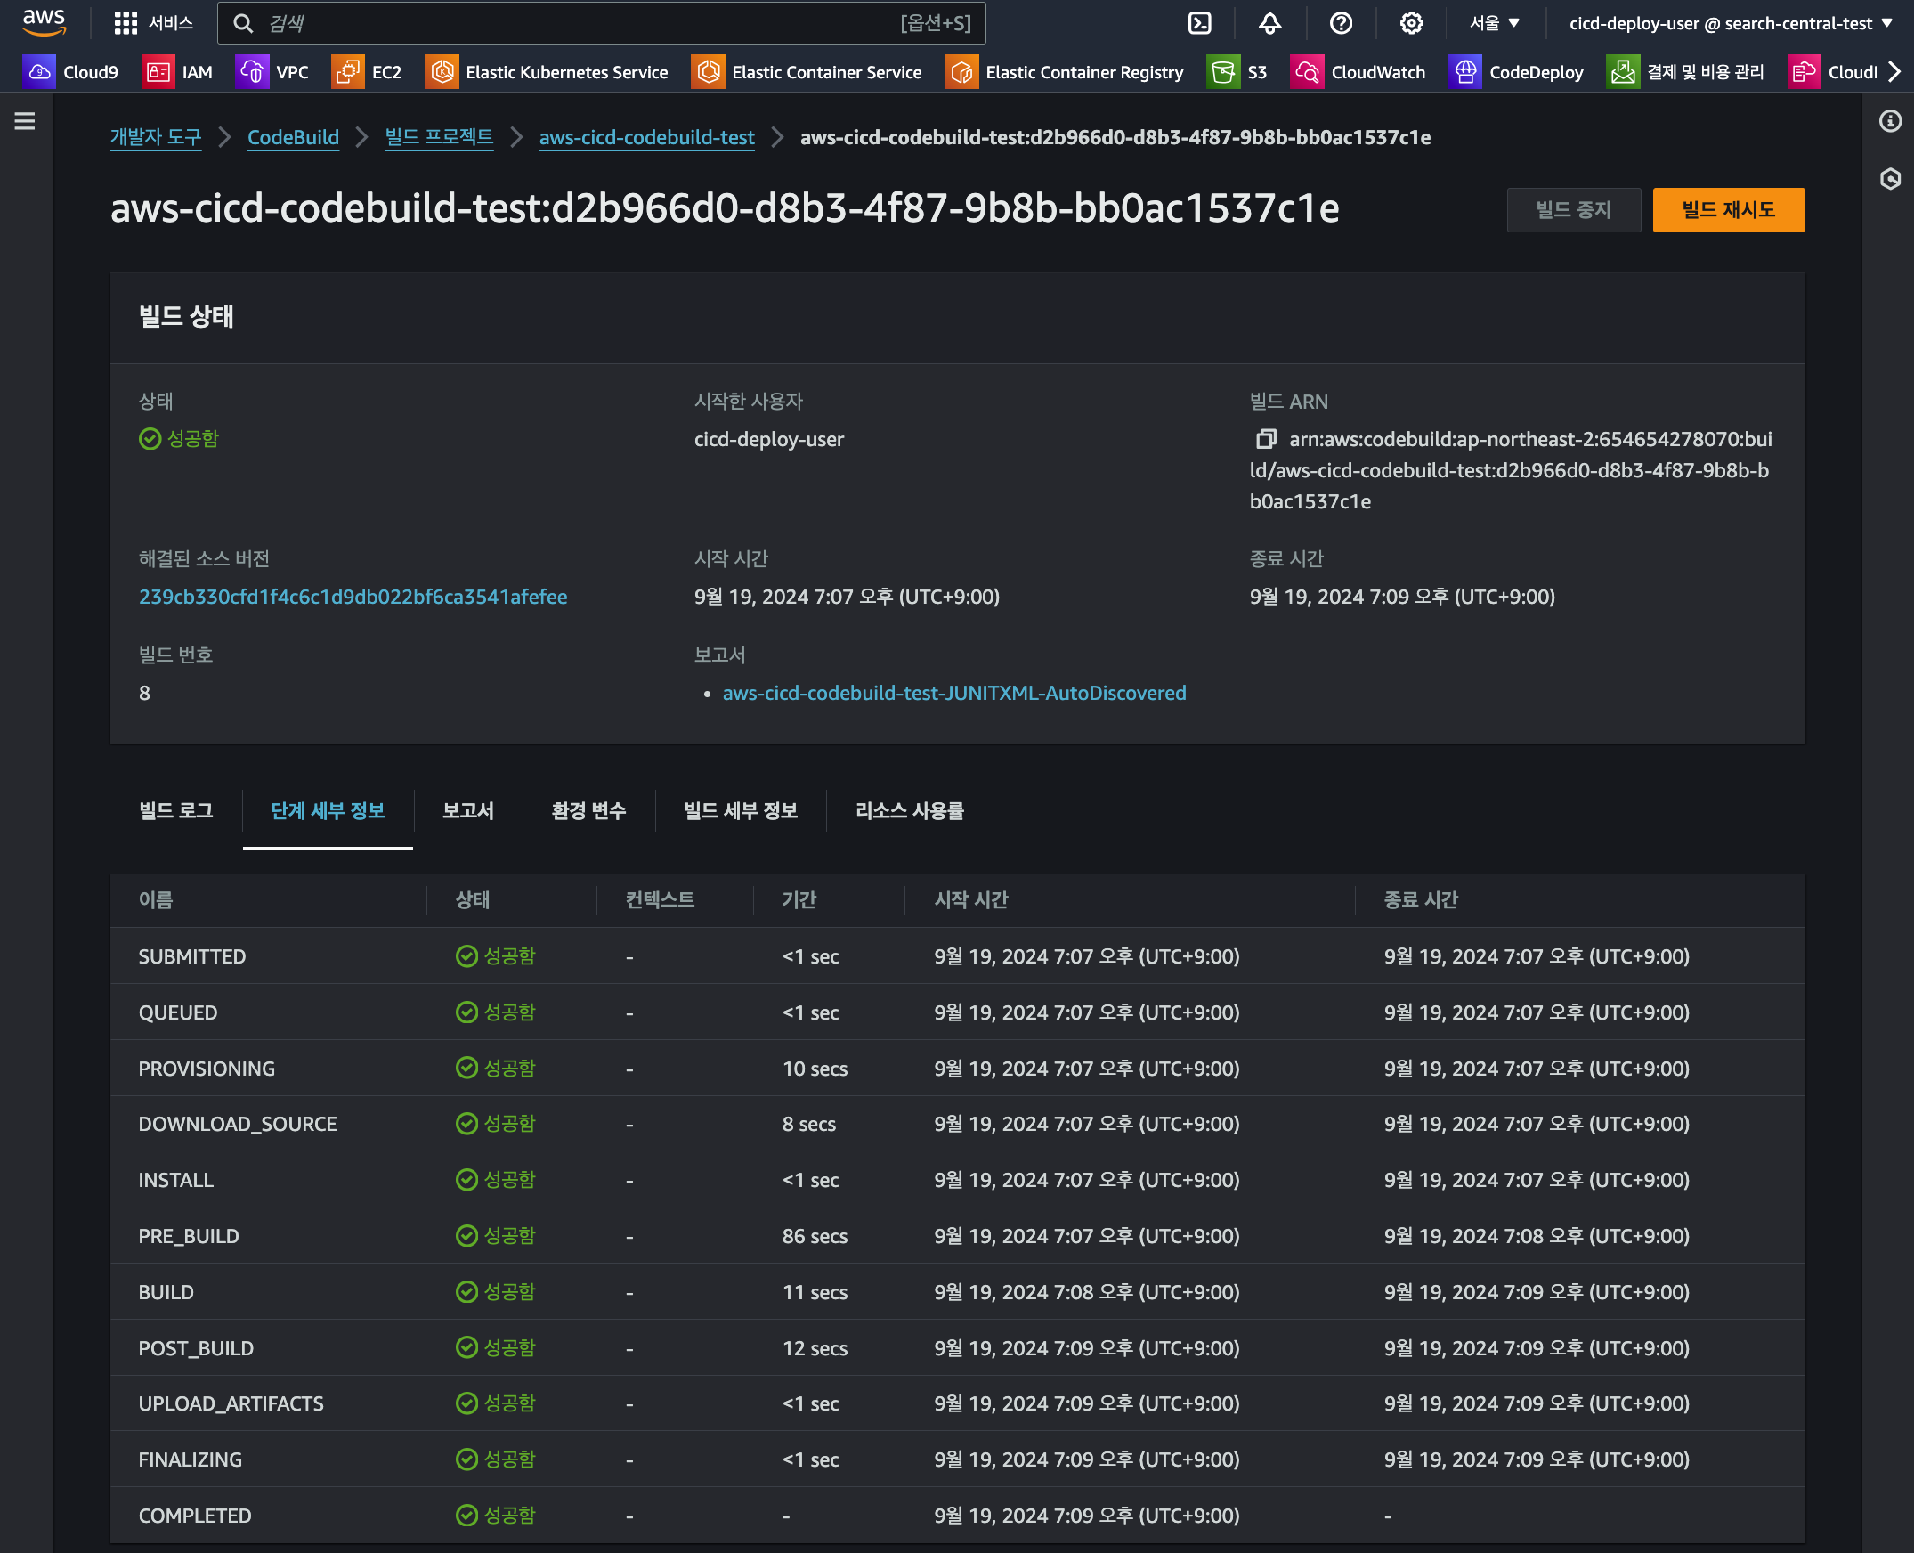Switch to the 빌드 로그 tab

coord(176,811)
